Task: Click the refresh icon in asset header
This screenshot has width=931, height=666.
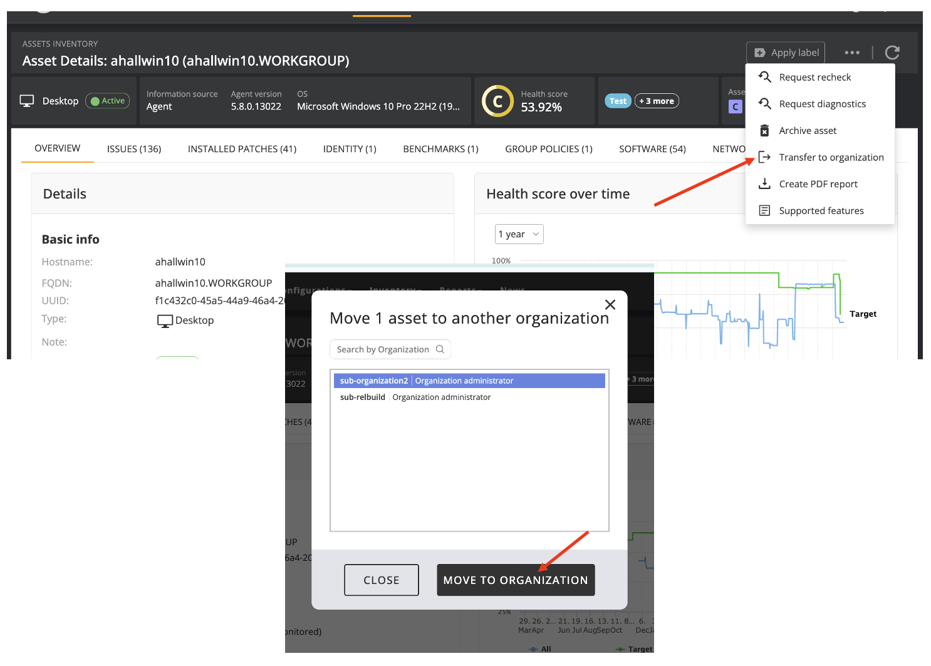Action: (x=892, y=53)
